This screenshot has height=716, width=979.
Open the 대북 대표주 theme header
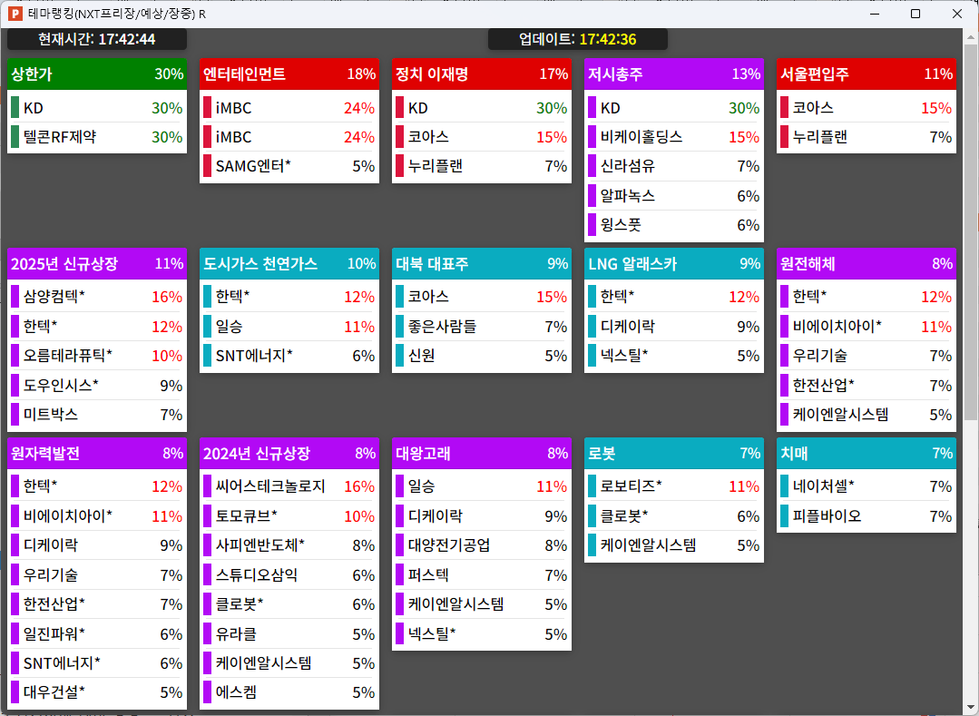pyautogui.click(x=482, y=263)
